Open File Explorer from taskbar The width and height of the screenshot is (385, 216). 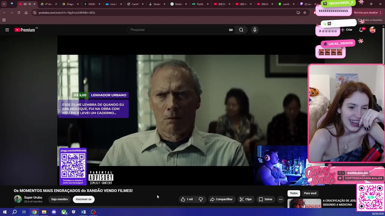tap(44, 212)
